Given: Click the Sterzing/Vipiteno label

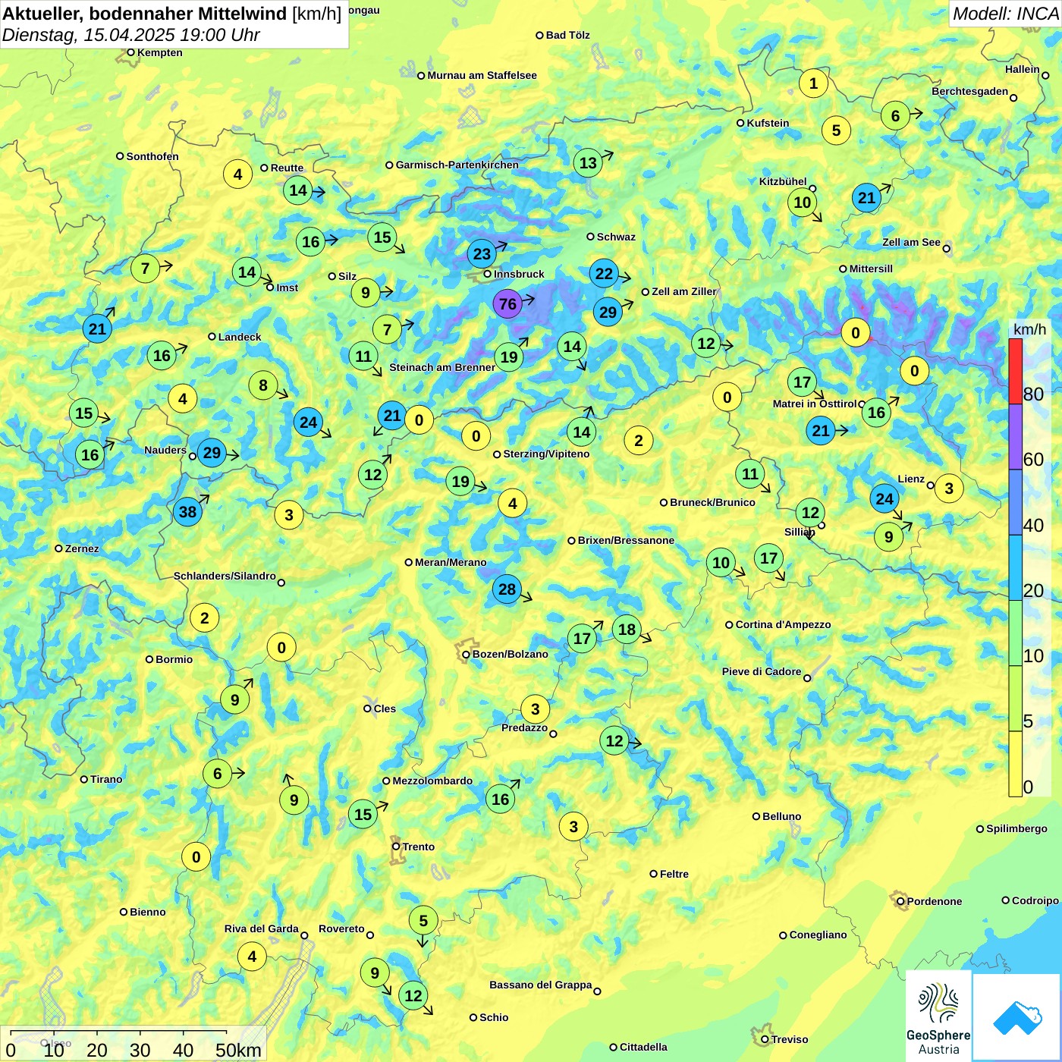Looking at the screenshot, I should (x=546, y=454).
